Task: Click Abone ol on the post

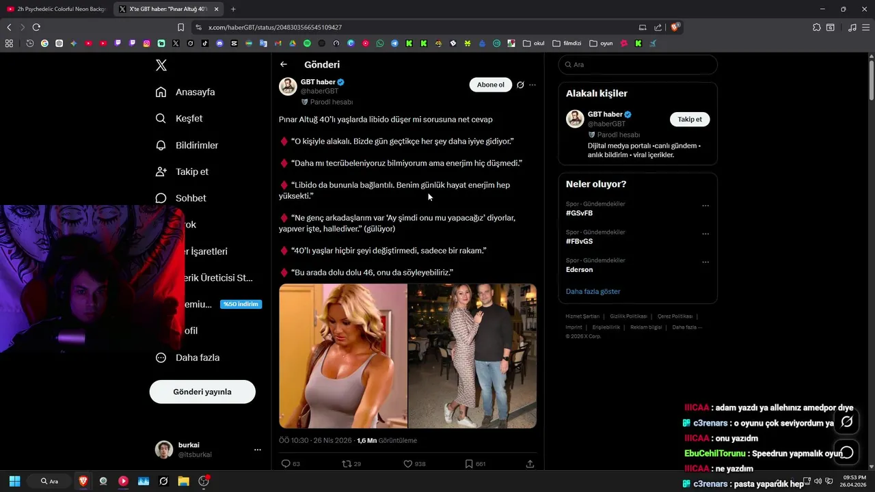Action: click(x=490, y=85)
